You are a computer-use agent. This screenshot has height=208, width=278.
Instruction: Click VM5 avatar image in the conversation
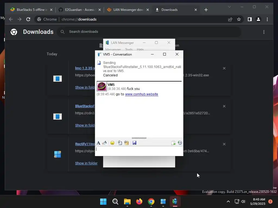tap(102, 86)
